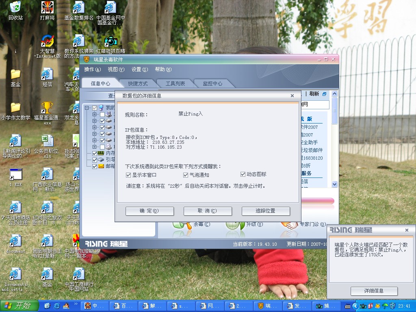Toggle the 气泡通知 checkbox

186,175
